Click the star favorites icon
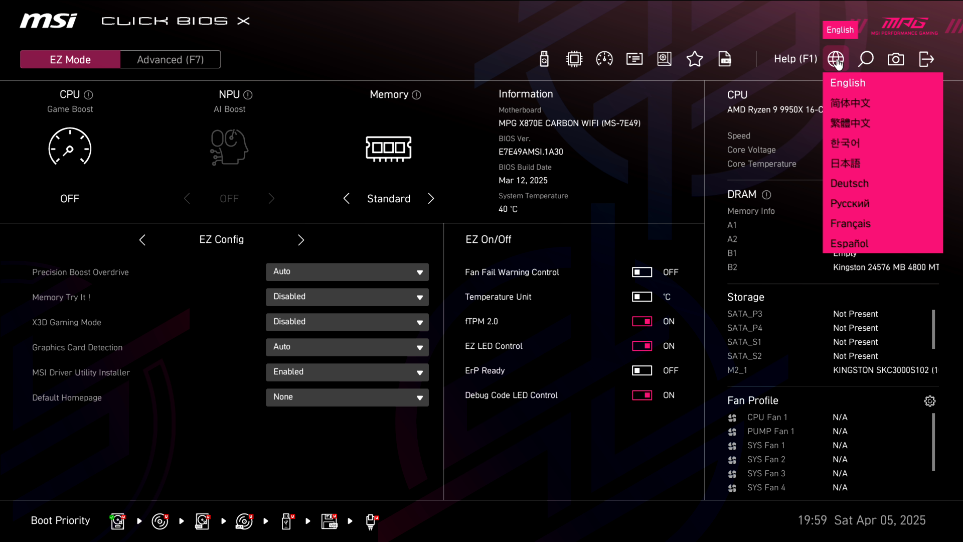This screenshot has height=542, width=963. [695, 59]
